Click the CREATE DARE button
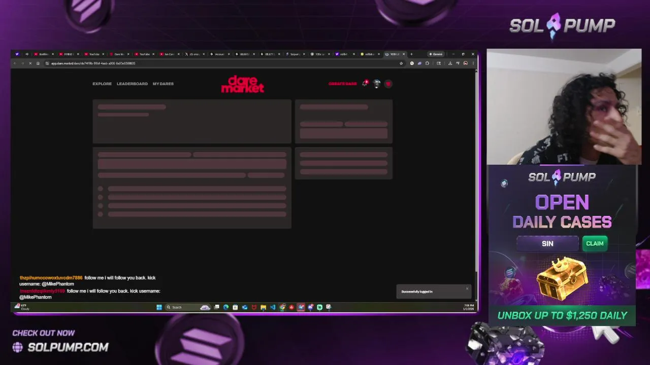Screen dimensions: 650x365 coord(343,84)
